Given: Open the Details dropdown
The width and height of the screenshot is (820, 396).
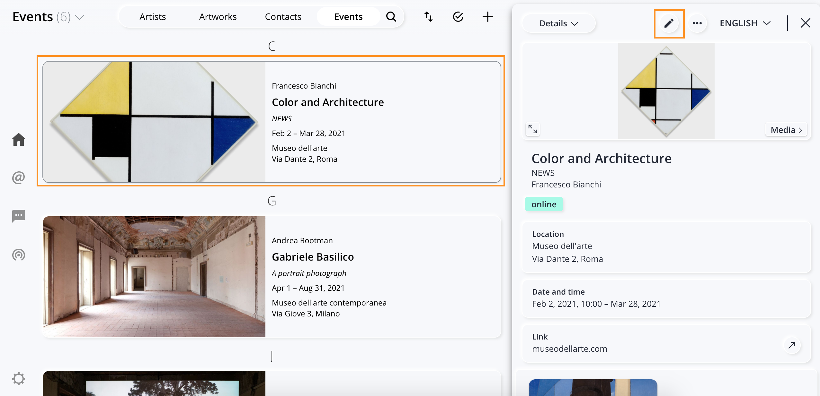Looking at the screenshot, I should coord(559,23).
